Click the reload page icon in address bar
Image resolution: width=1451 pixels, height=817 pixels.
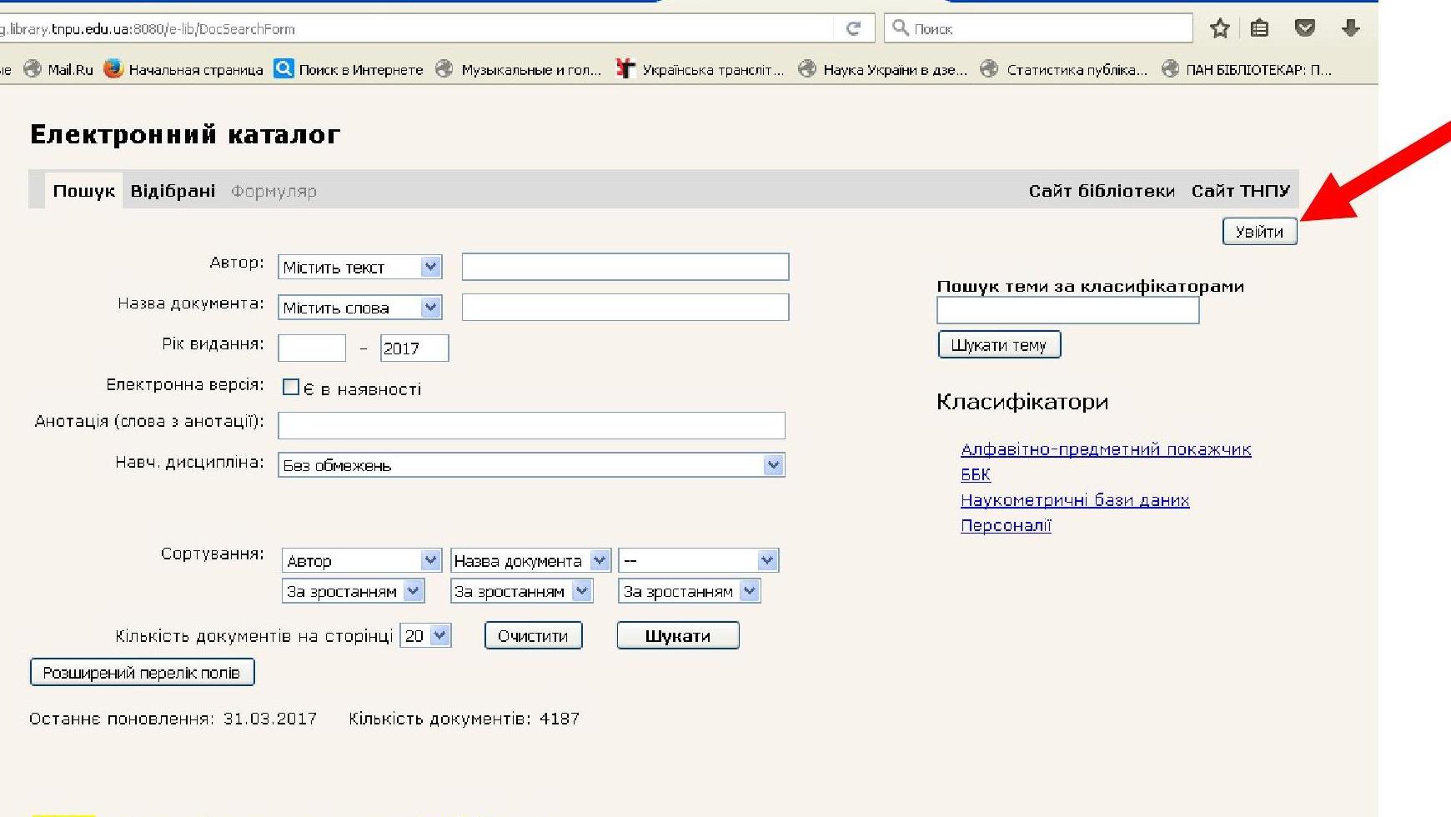(x=853, y=28)
